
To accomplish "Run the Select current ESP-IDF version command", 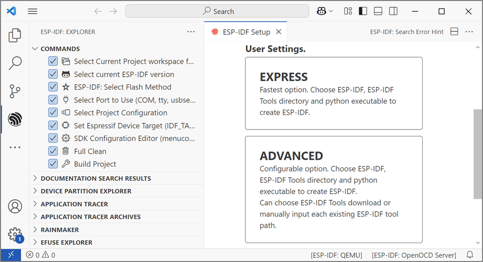I will [124, 74].
